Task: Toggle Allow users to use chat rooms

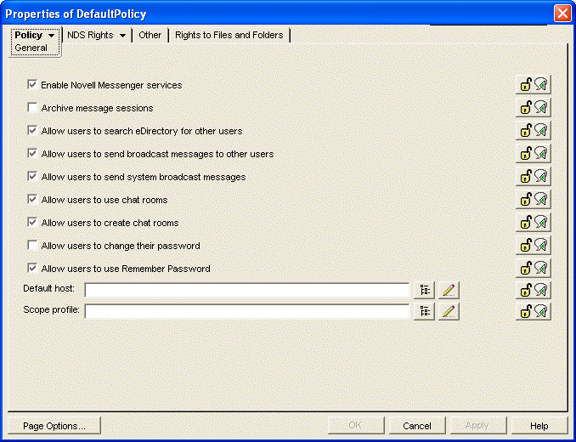Action: [x=32, y=199]
